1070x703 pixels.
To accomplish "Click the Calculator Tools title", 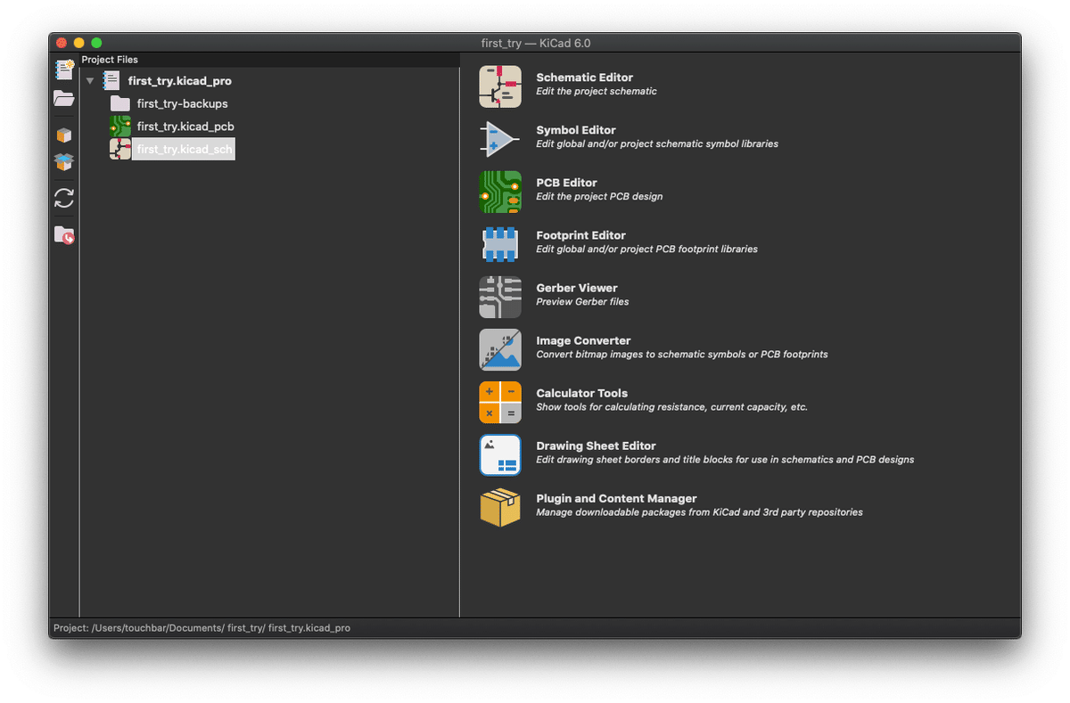I will point(581,393).
